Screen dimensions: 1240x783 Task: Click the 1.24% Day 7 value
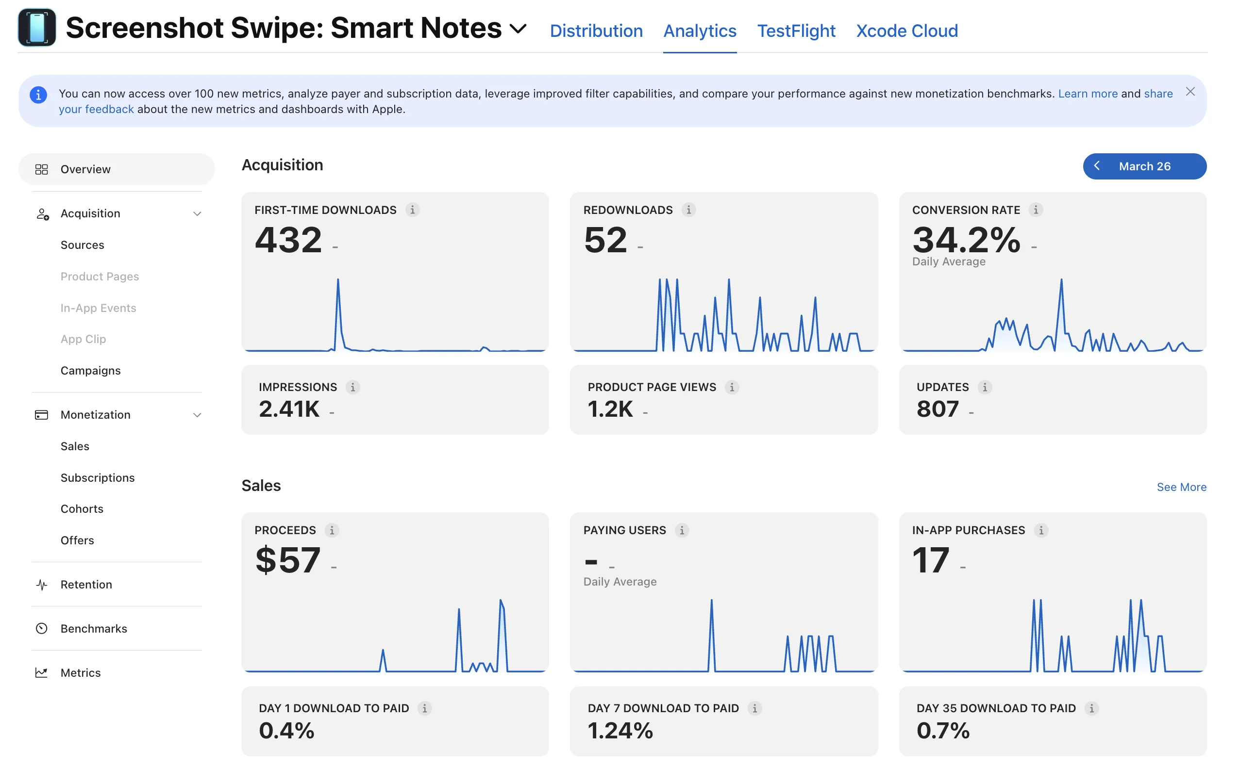tap(620, 731)
